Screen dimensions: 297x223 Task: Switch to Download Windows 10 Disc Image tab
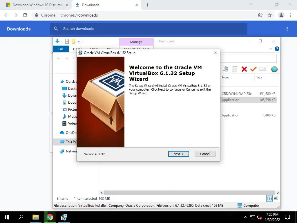(x=36, y=5)
